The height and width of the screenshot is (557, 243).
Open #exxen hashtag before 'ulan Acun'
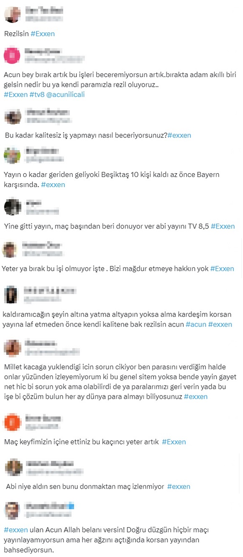16,530
